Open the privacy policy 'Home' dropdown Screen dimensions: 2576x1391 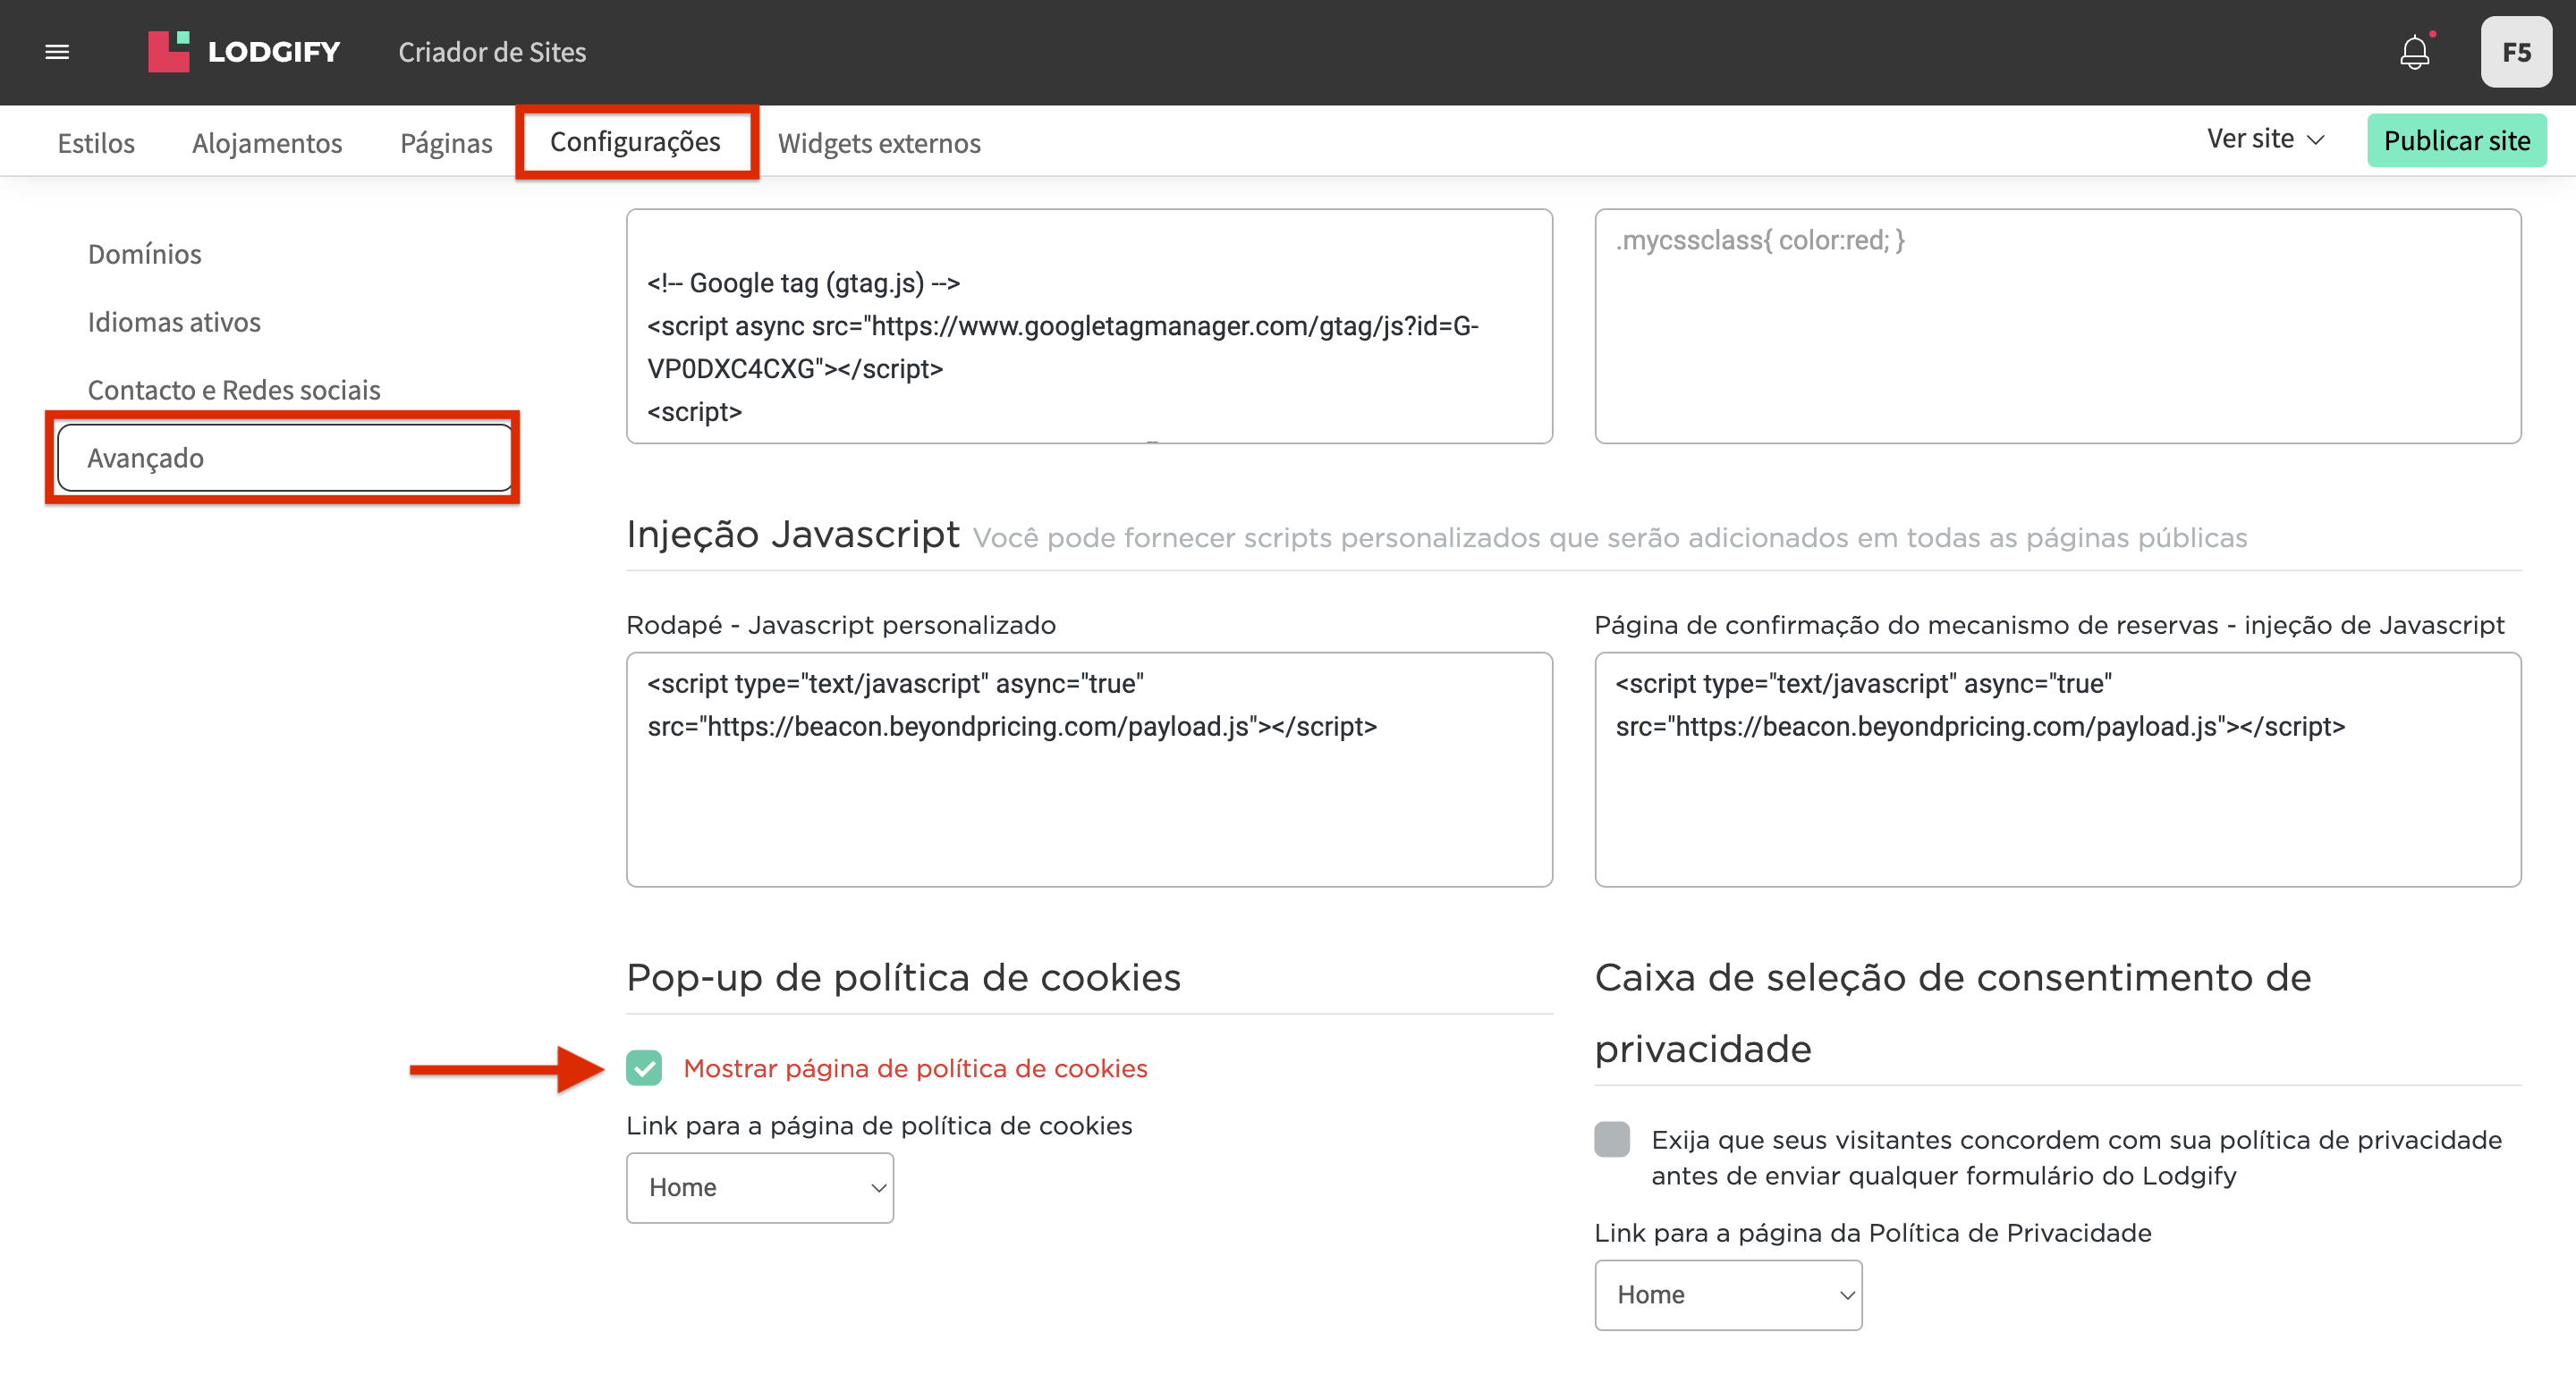click(x=1728, y=1294)
